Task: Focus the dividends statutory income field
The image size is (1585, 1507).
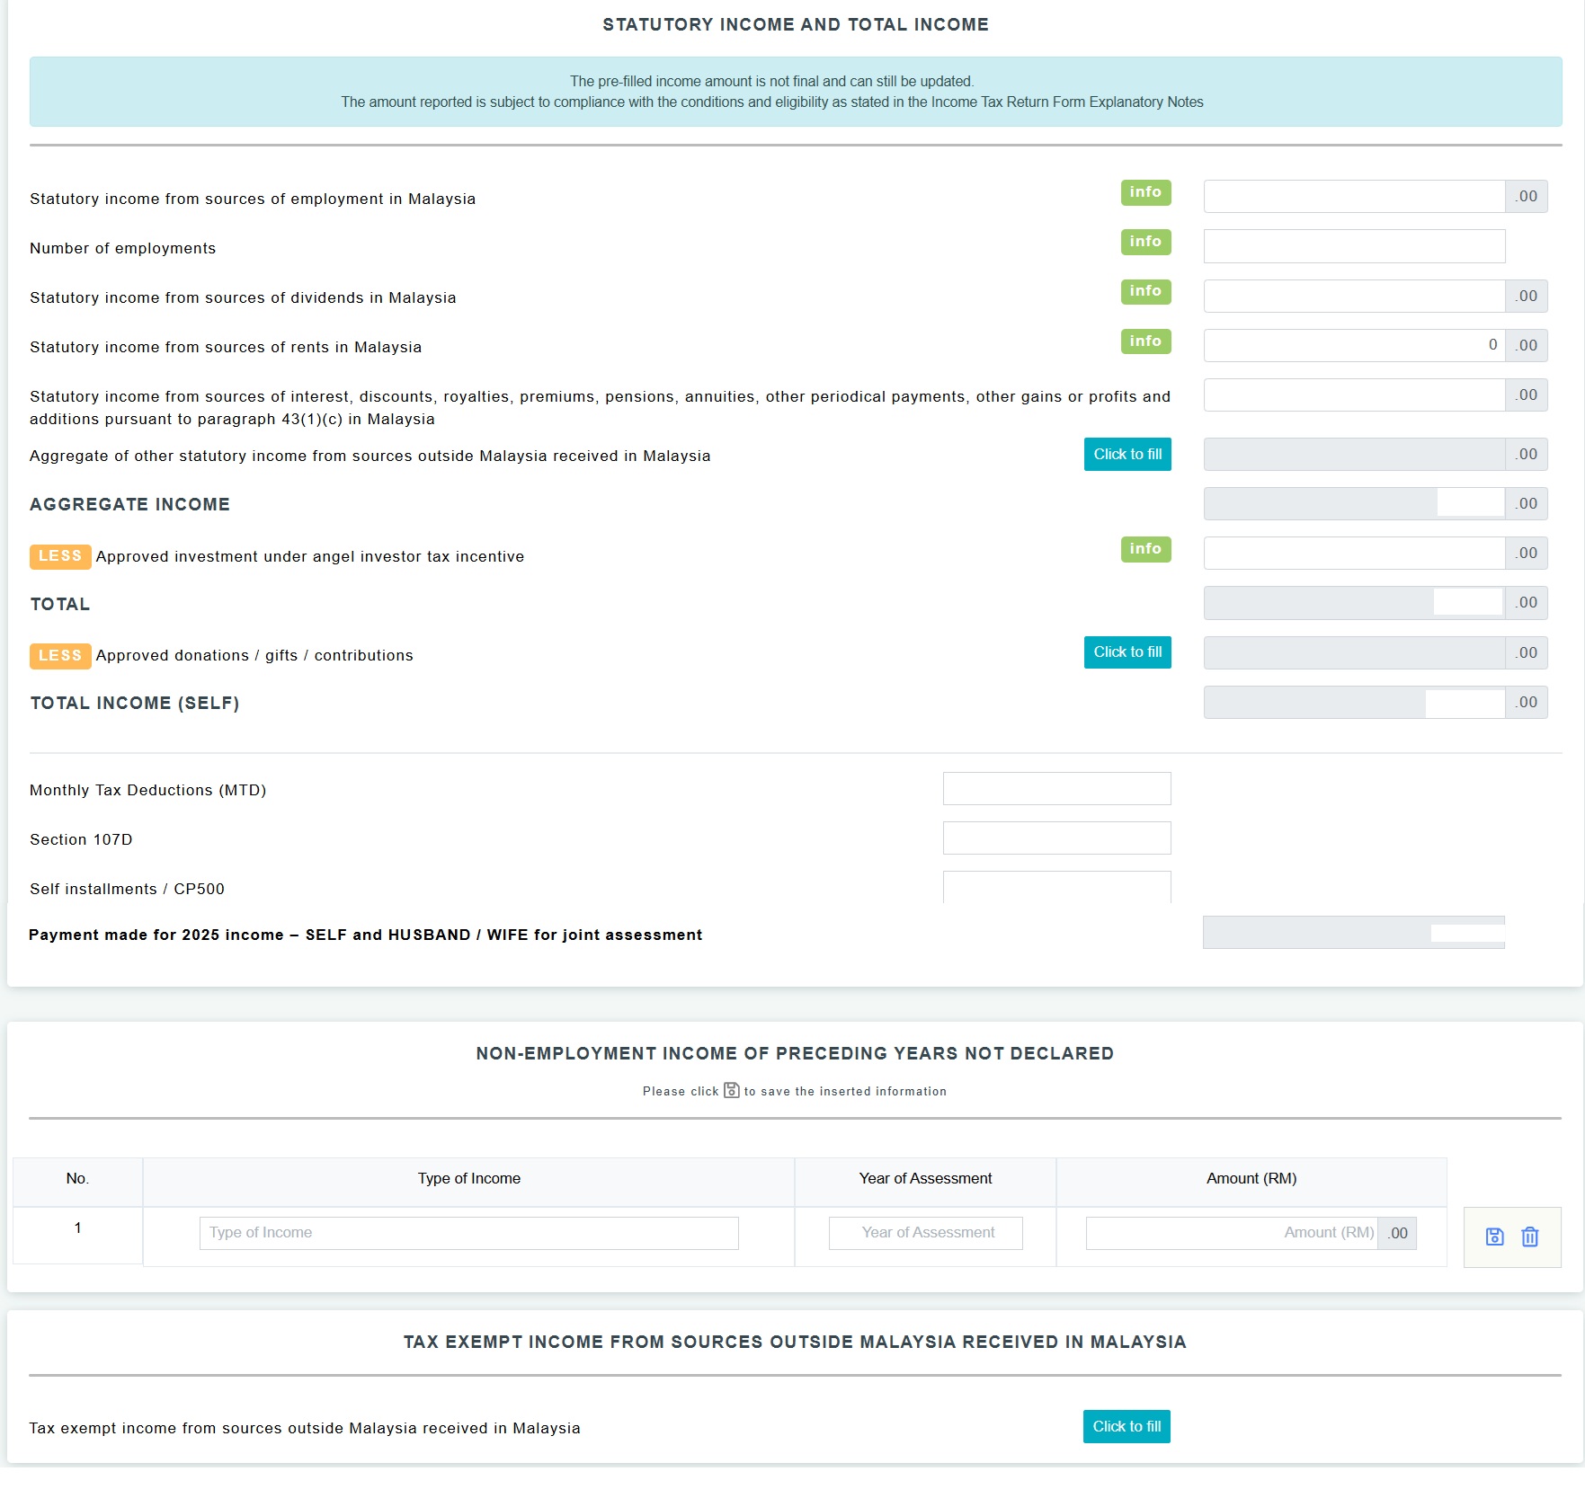Action: point(1354,296)
